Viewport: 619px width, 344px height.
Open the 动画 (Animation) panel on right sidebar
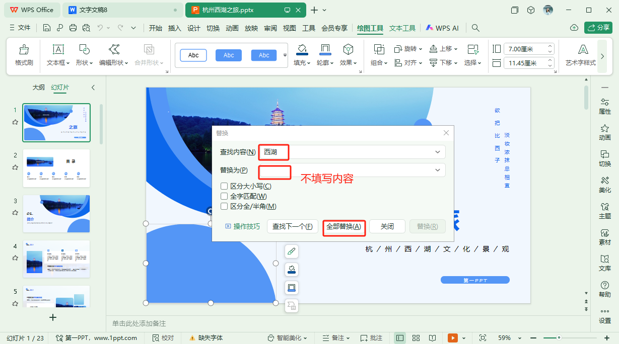tap(604, 132)
